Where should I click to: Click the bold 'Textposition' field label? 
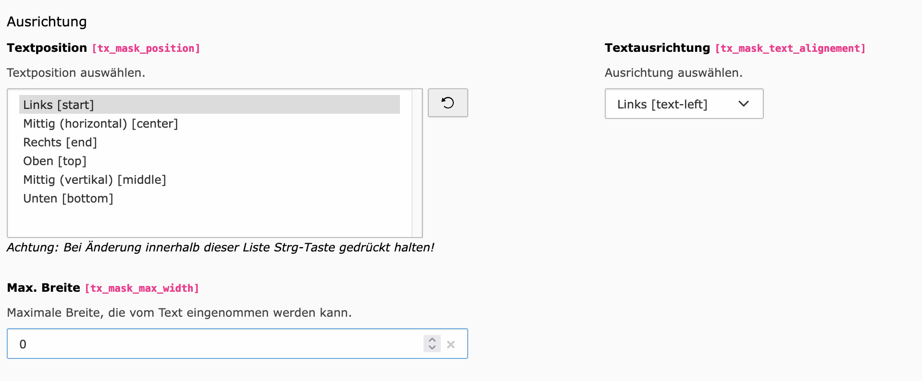coord(47,48)
